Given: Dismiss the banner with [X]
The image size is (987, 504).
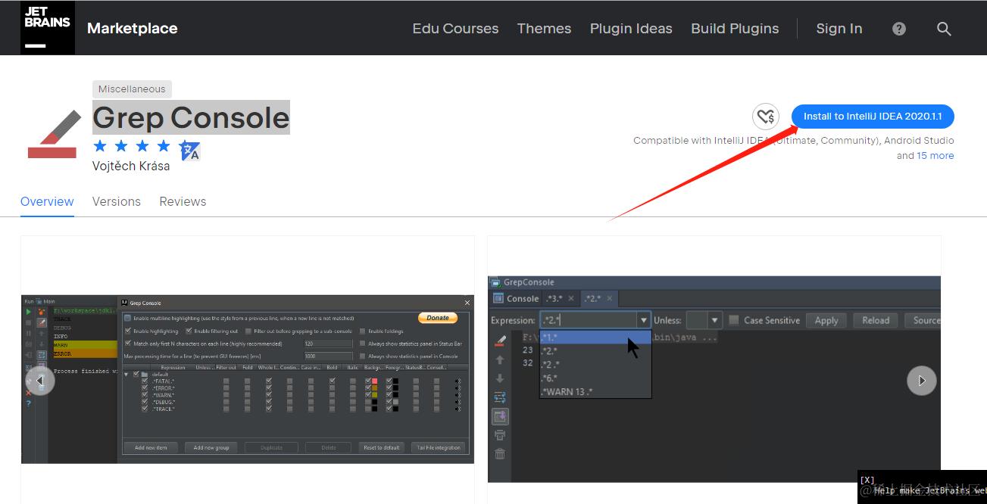Looking at the screenshot, I should tap(867, 480).
